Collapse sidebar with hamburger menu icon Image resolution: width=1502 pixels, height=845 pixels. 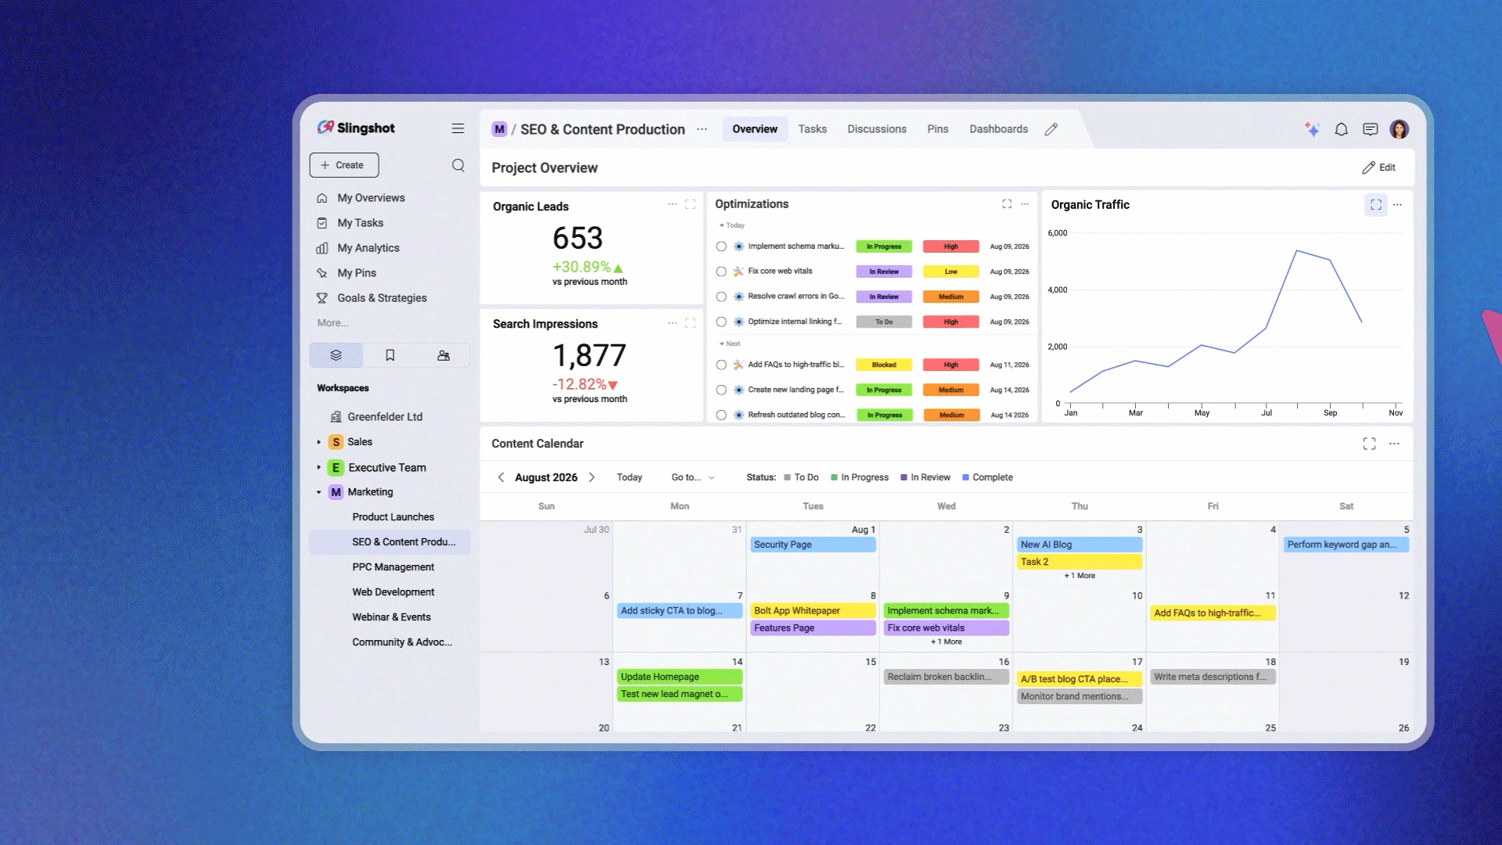458,128
